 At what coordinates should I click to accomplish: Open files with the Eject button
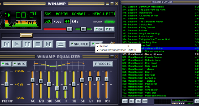(x=61, y=44)
